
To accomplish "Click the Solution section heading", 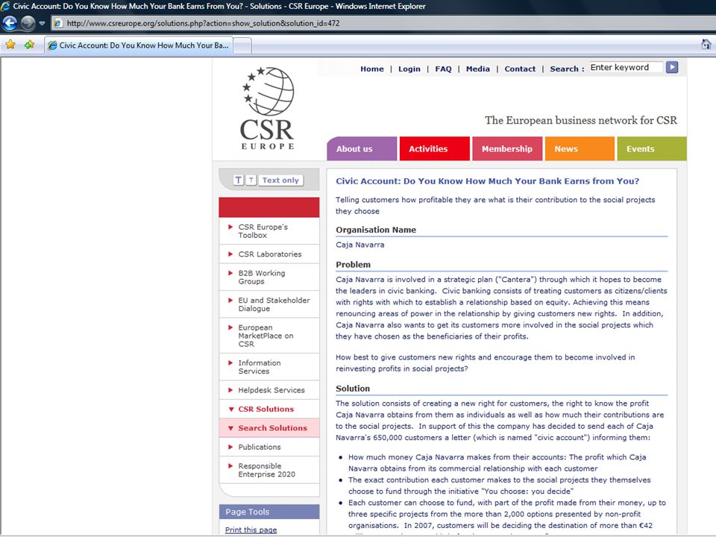I will (x=353, y=388).
